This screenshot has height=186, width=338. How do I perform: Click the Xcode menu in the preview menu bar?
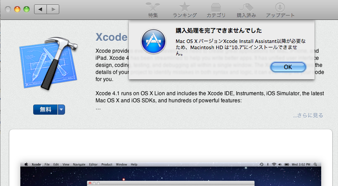coord(36,164)
